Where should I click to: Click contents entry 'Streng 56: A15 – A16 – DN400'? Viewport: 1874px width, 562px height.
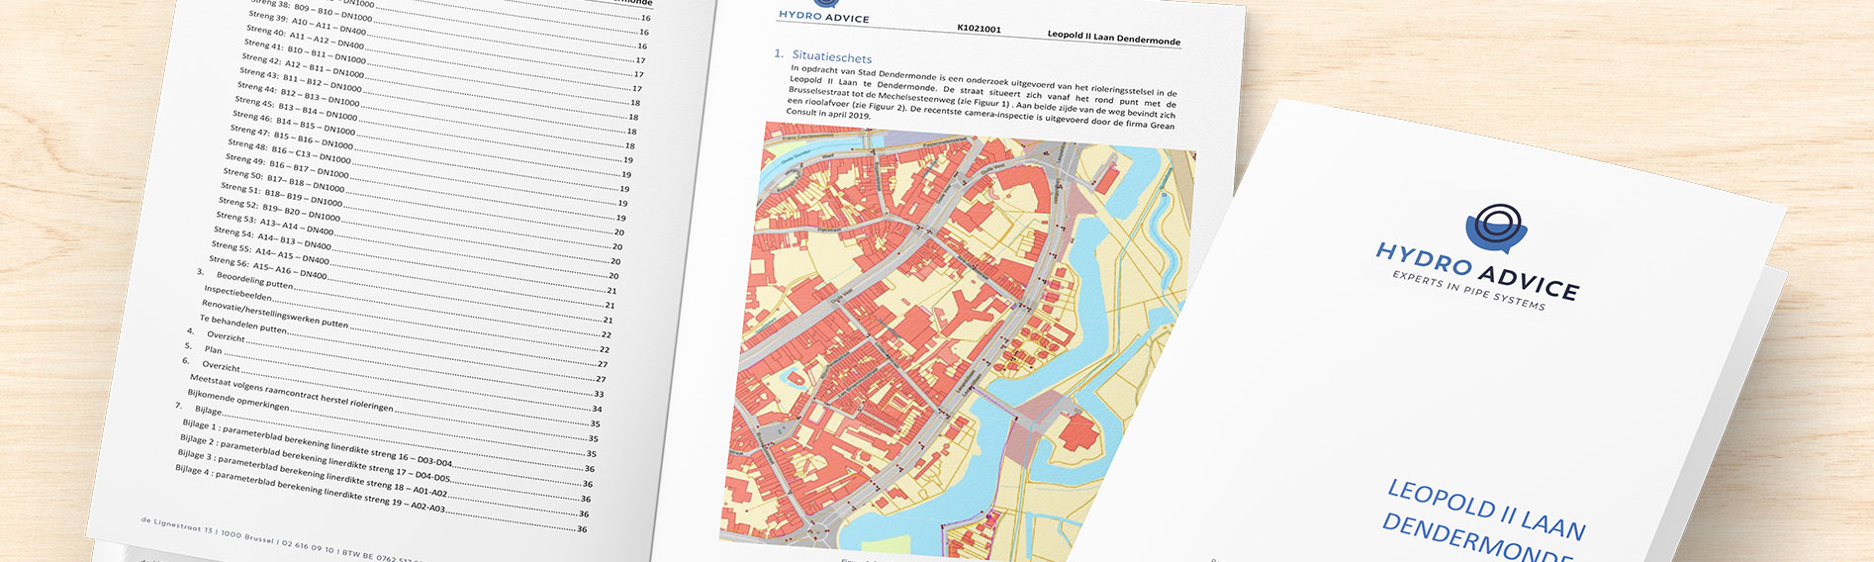[x=268, y=267]
